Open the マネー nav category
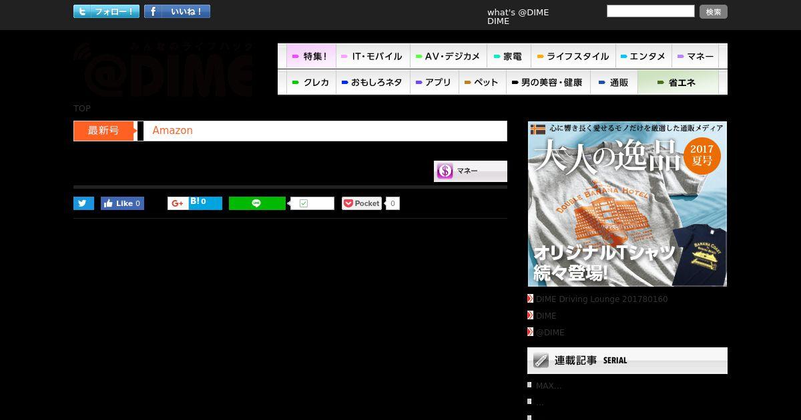This screenshot has height=420, width=801. point(696,56)
